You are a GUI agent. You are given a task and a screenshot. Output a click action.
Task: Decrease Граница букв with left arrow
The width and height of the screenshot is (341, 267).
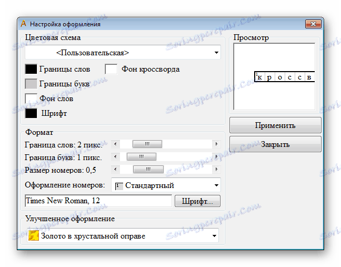[115, 157]
